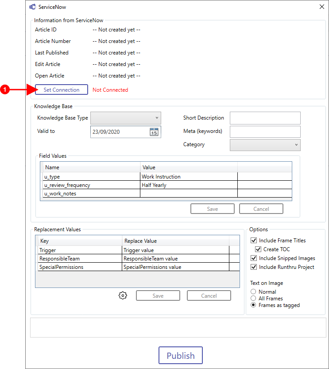This screenshot has width=329, height=369.
Task: Toggle Include Runthru Project checkbox
Action: (254, 267)
